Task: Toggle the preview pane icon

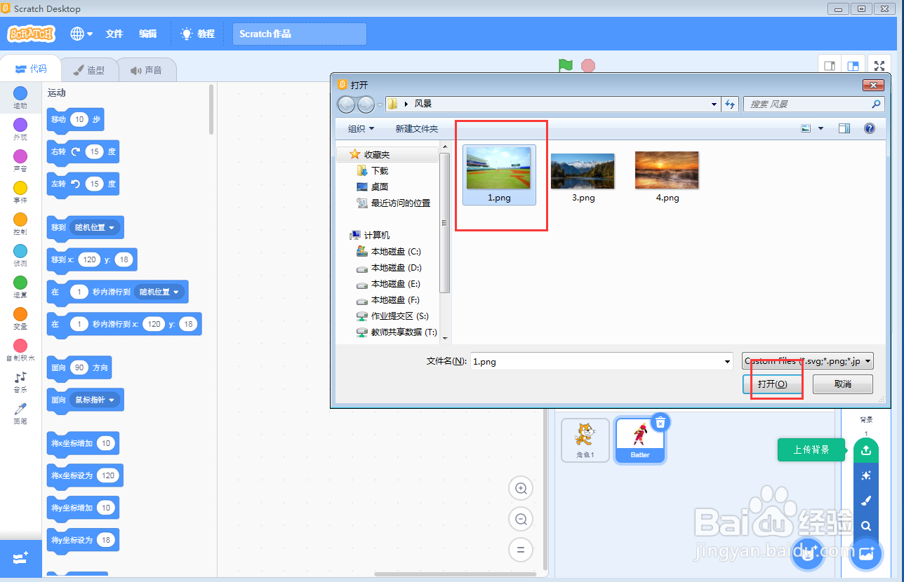Action: 844,129
